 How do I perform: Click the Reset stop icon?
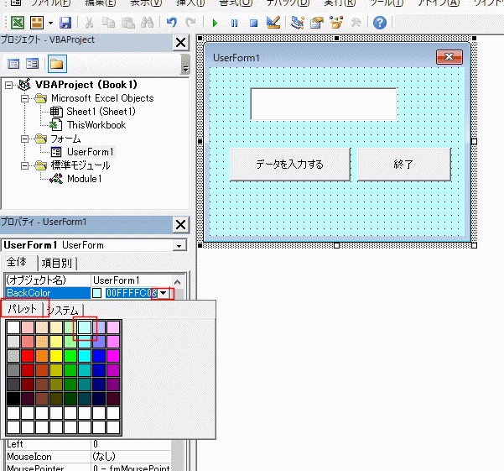click(253, 24)
